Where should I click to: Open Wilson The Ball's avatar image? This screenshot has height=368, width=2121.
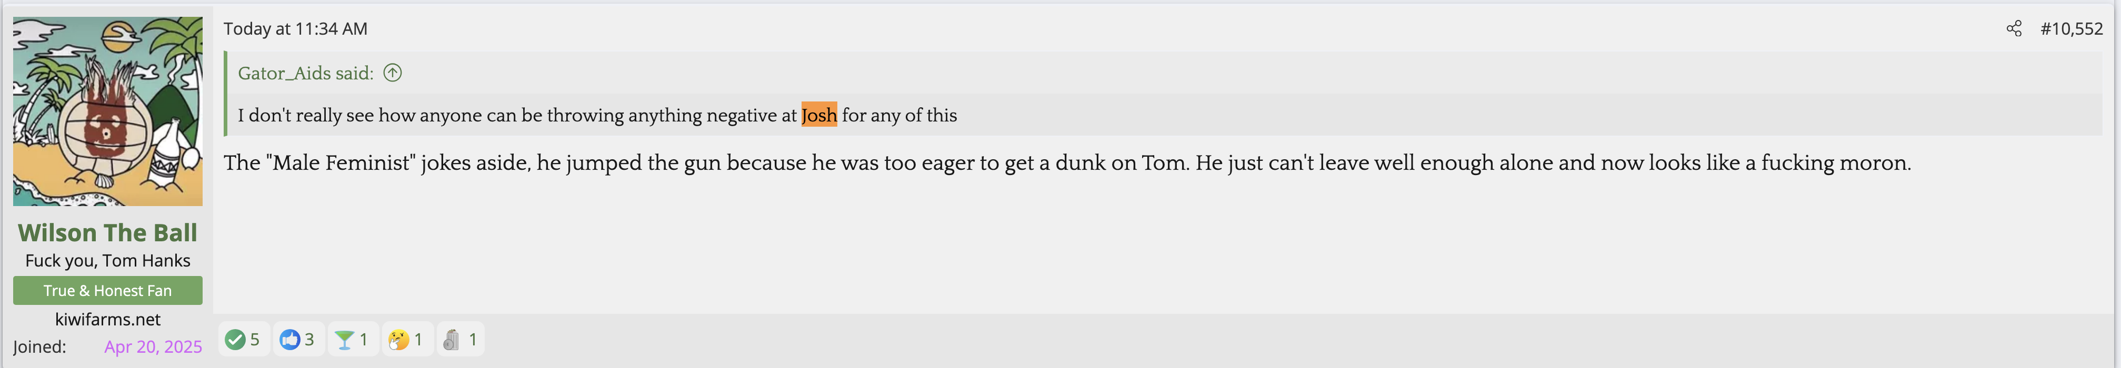[108, 111]
